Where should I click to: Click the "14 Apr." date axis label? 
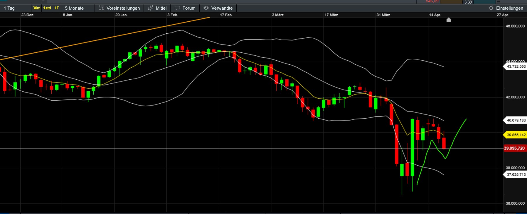pos(435,15)
